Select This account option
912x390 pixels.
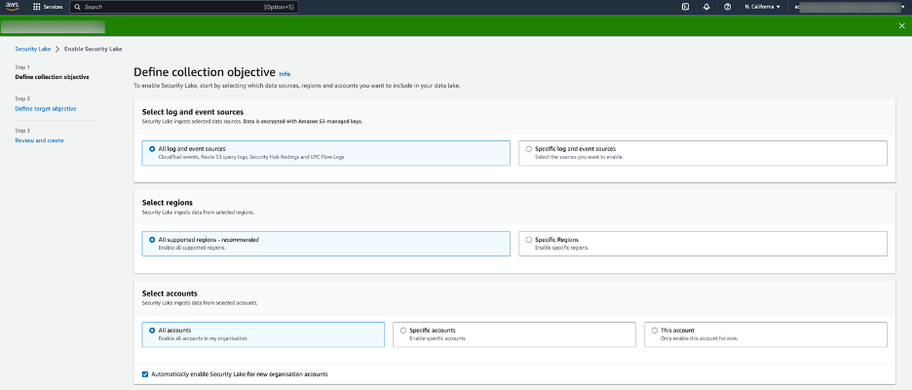pyautogui.click(x=766, y=334)
